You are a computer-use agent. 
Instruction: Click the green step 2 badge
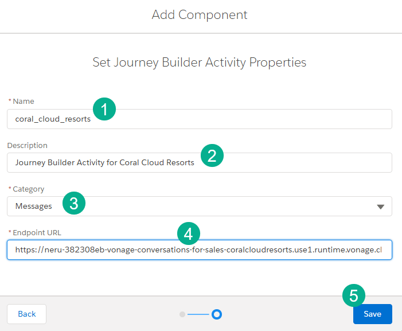click(212, 155)
